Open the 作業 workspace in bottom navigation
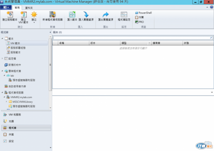 [26, 134]
